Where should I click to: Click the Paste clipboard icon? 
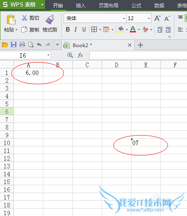pyautogui.click(x=11, y=19)
